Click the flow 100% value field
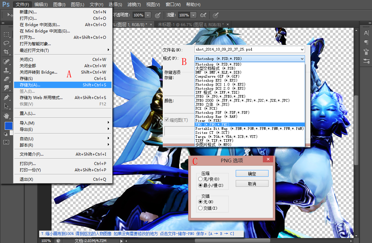This screenshot has height=243, width=372. click(x=184, y=15)
